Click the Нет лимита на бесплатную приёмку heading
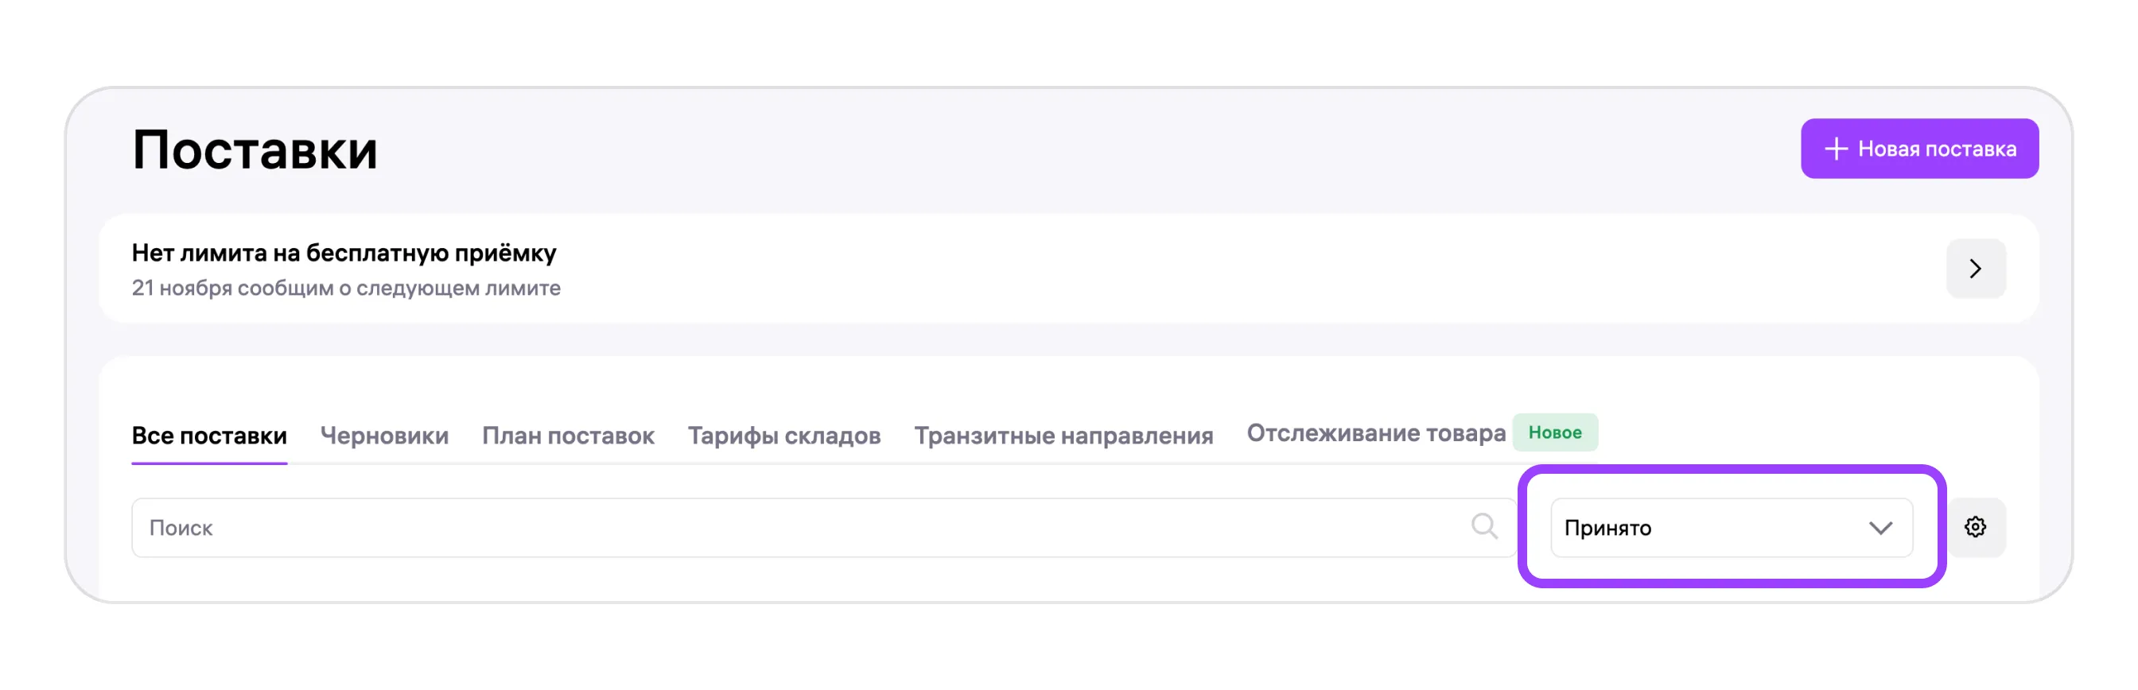Screen dimensions: 2138x690 click(344, 253)
